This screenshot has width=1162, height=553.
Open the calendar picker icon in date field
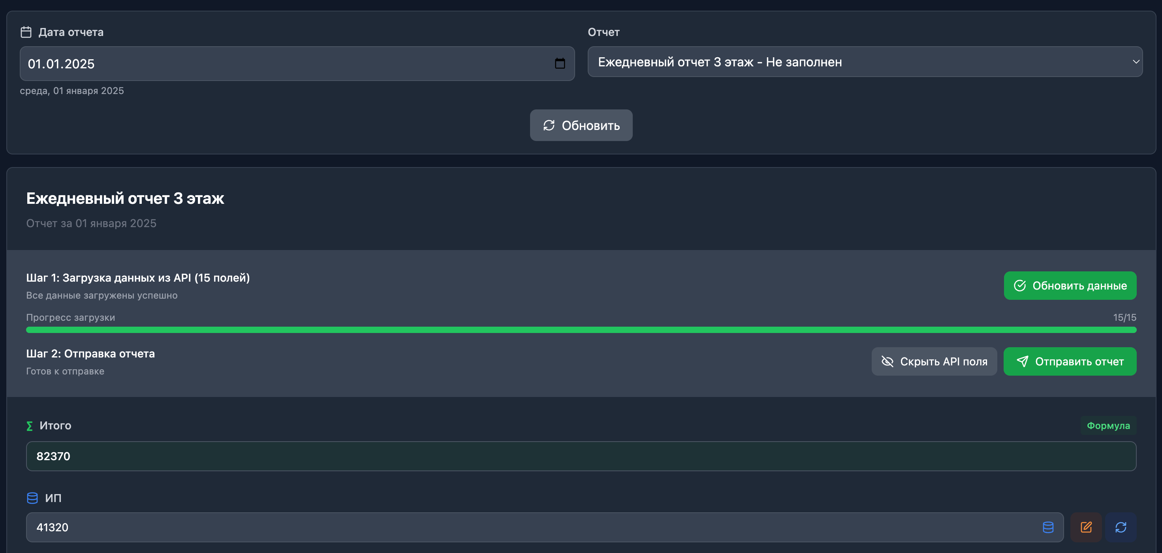coord(559,64)
